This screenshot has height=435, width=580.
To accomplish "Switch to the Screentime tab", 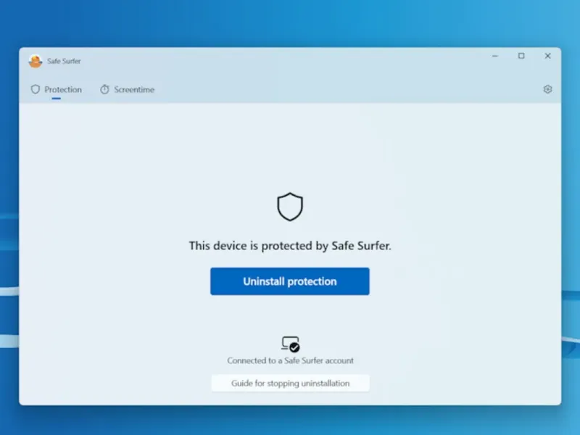I will click(x=128, y=89).
